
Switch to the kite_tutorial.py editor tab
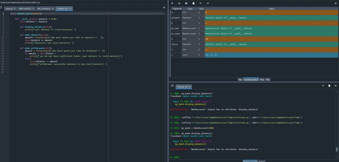click(x=44, y=9)
